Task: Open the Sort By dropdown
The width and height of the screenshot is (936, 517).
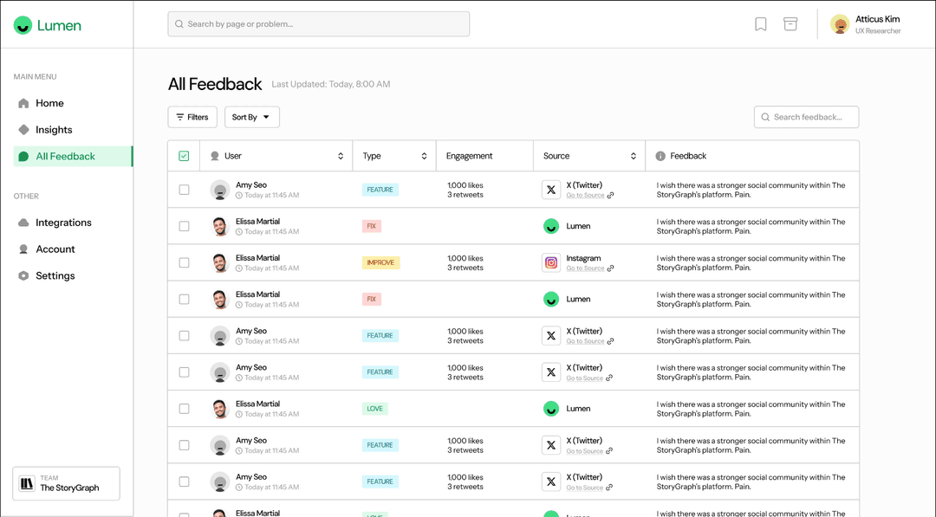Action: click(251, 117)
